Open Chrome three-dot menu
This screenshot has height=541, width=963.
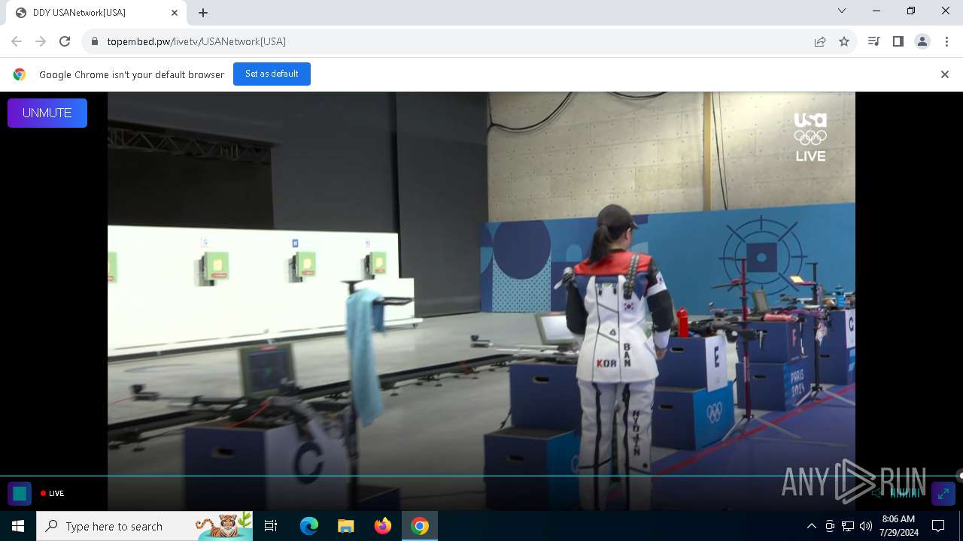(x=946, y=41)
